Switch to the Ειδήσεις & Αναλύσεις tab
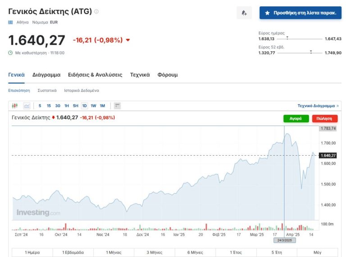Viewport: 346px width, 257px height. 95,75
